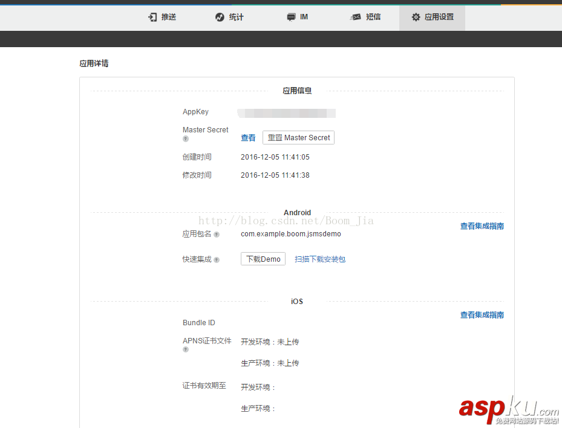Click the help icon beside 快速集成

point(217,259)
